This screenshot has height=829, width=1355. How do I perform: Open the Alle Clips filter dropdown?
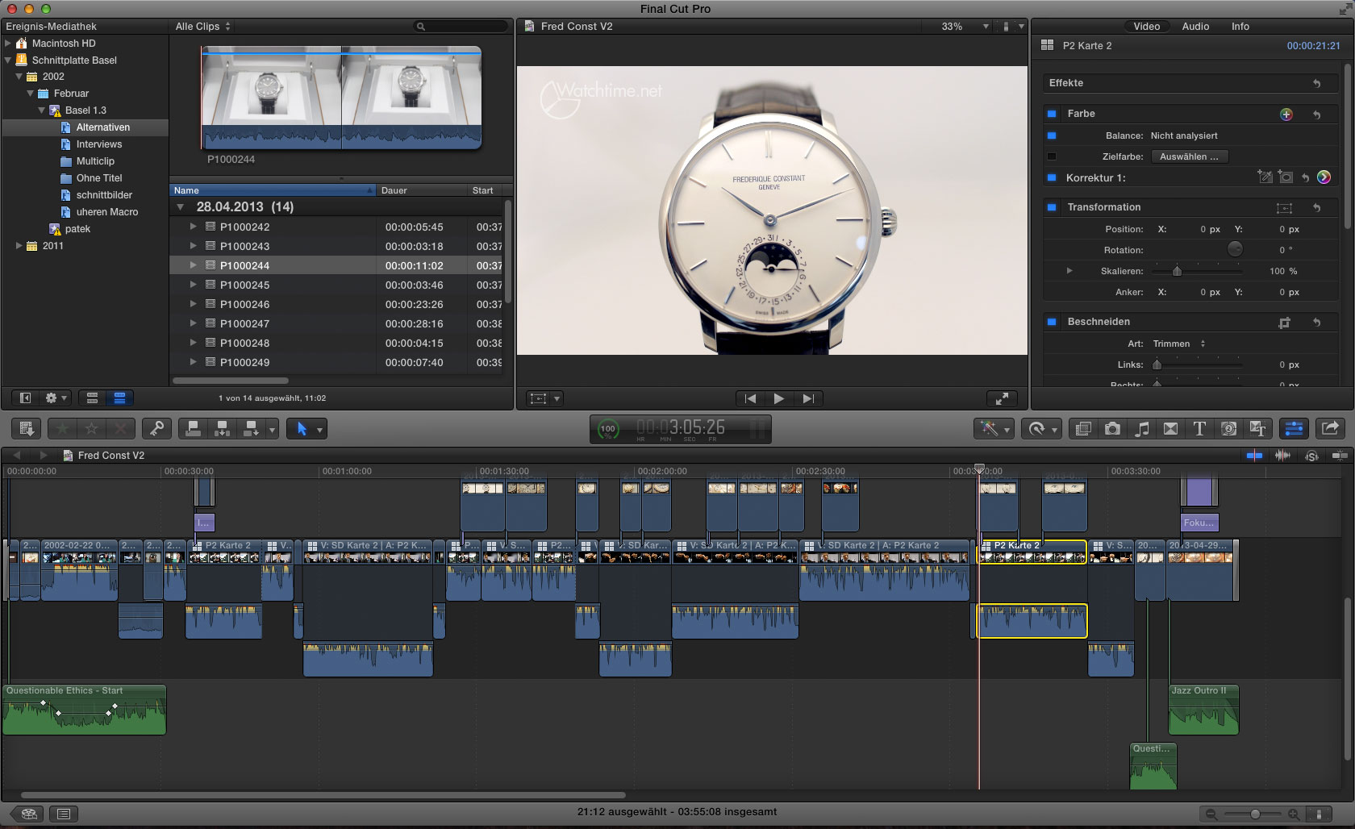point(203,27)
